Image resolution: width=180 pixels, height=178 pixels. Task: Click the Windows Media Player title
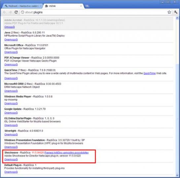[x=18, y=96]
